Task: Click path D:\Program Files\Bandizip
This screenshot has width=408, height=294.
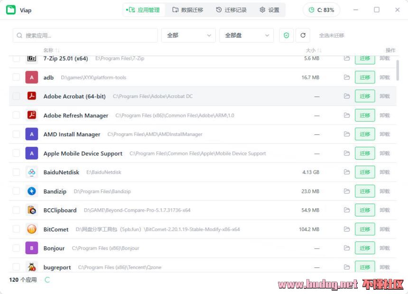Action: (102, 191)
